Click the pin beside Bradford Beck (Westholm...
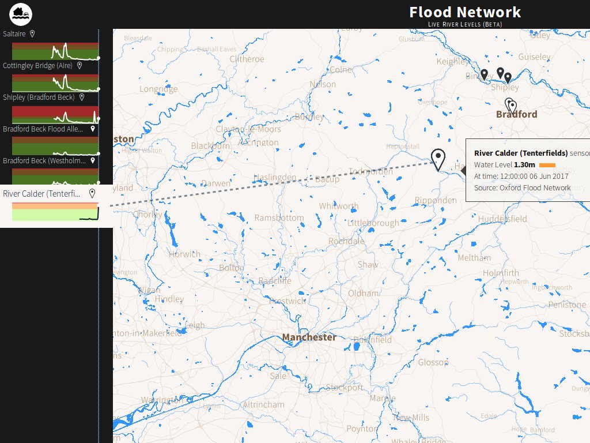 coord(93,160)
